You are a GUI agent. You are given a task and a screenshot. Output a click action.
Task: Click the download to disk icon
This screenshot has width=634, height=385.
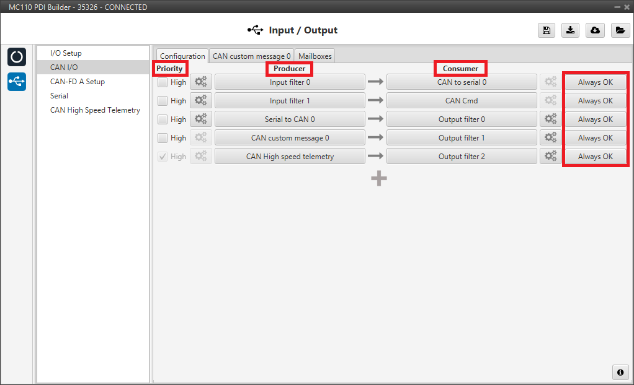[x=570, y=30]
